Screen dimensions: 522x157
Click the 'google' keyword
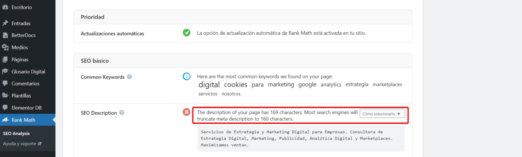click(x=307, y=85)
